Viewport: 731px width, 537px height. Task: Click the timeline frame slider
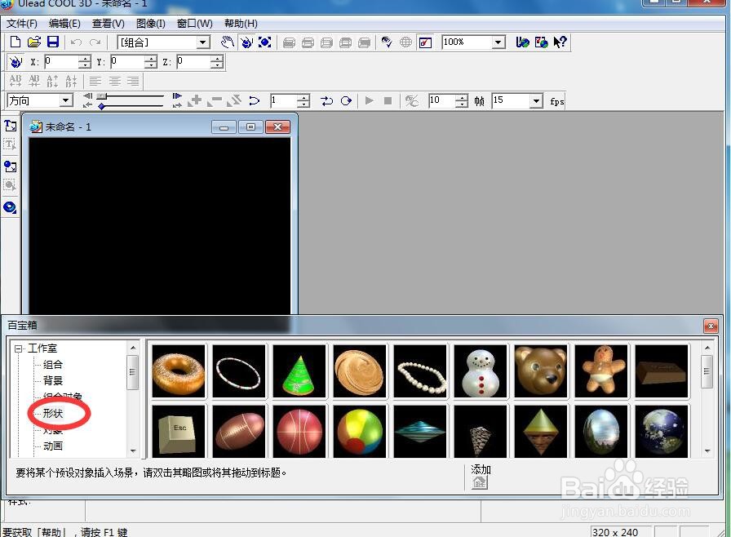(x=102, y=96)
